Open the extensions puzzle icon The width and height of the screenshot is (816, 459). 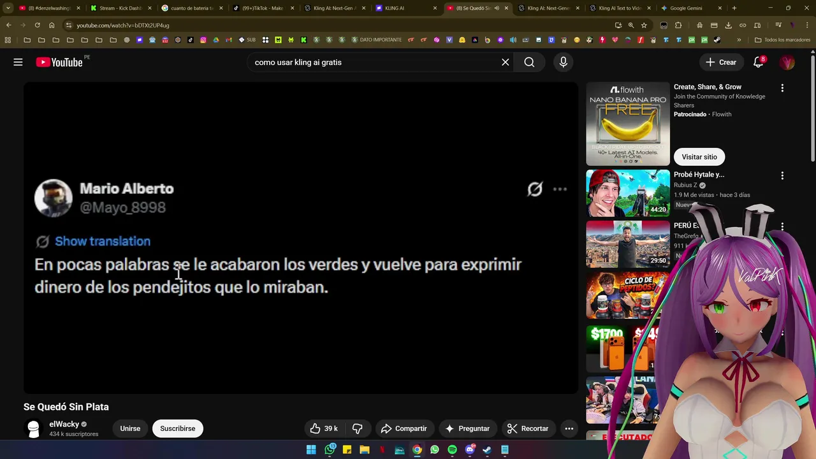(x=678, y=25)
